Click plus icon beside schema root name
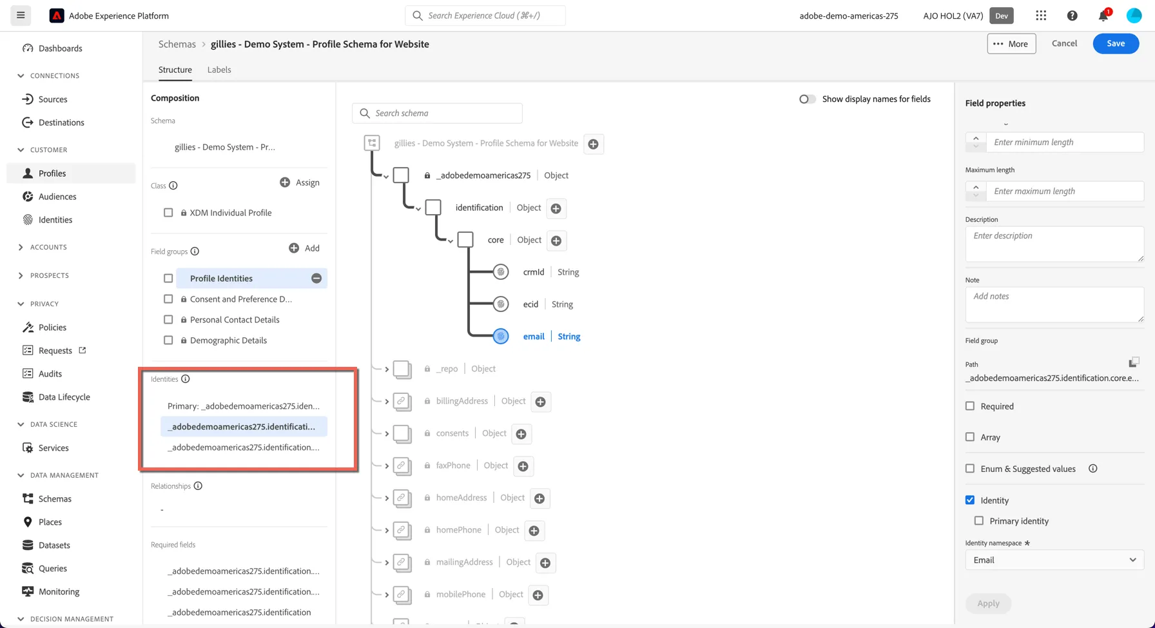1155x628 pixels. tap(594, 144)
